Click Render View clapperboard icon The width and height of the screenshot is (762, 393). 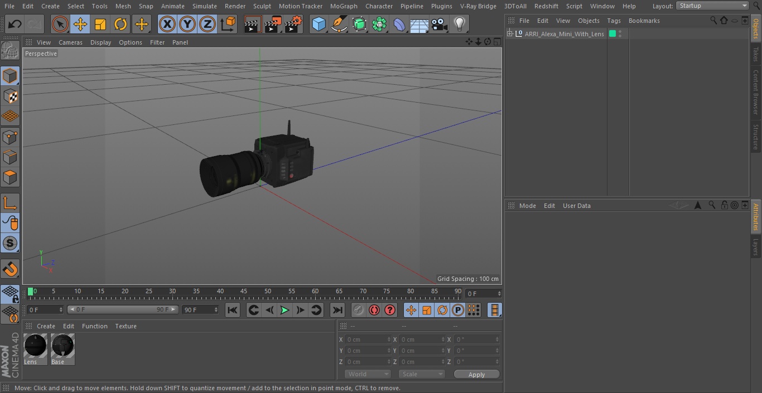(253, 24)
